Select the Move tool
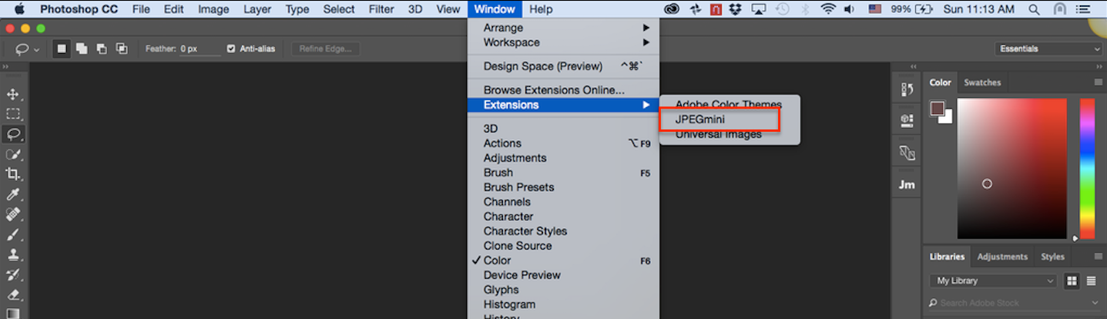The width and height of the screenshot is (1107, 319). click(13, 94)
